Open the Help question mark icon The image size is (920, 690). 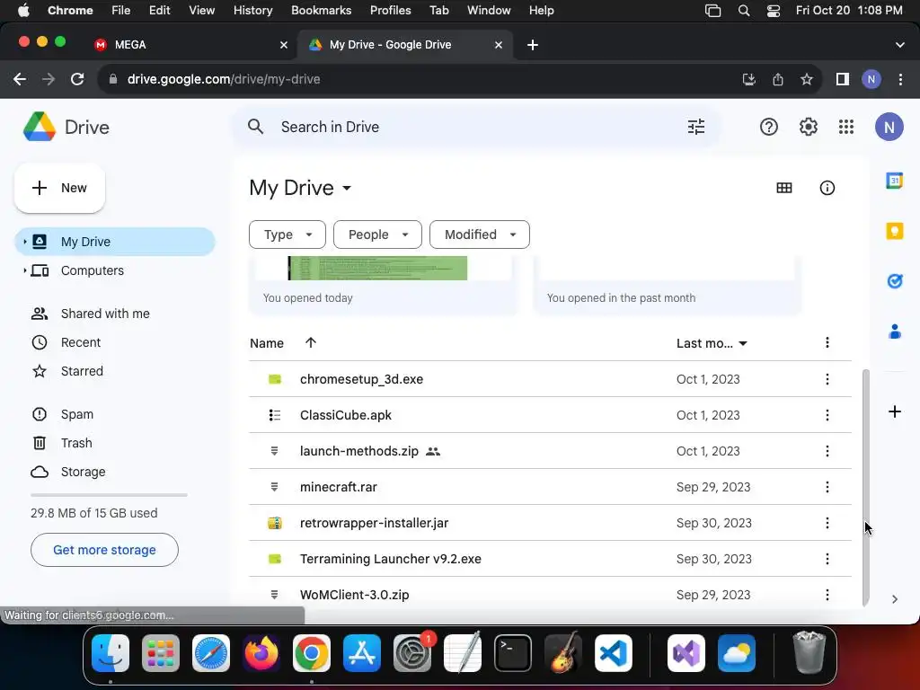pyautogui.click(x=769, y=127)
